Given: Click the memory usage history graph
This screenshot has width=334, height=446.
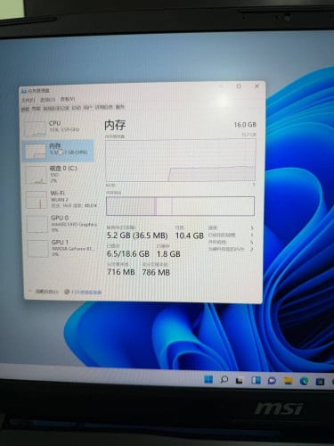Looking at the screenshot, I should (181, 160).
